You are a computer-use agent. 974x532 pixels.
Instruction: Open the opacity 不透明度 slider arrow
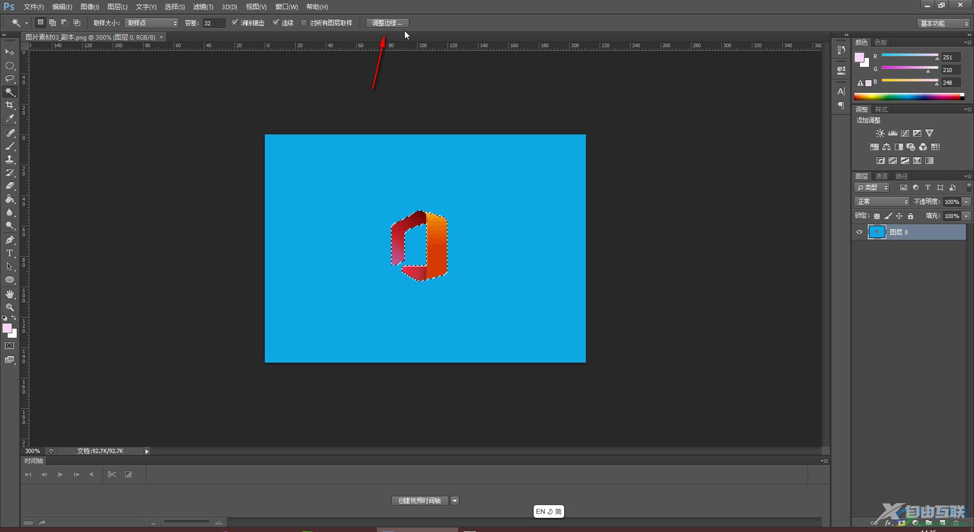coord(966,202)
